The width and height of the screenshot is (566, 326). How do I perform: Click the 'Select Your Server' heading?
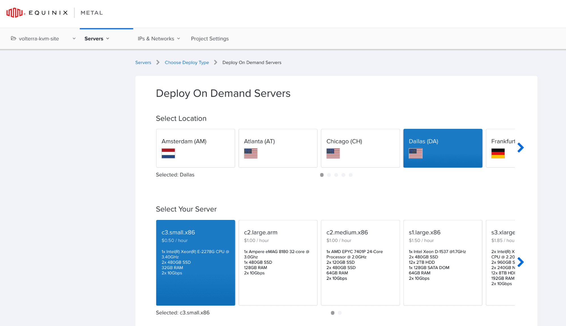pos(186,209)
